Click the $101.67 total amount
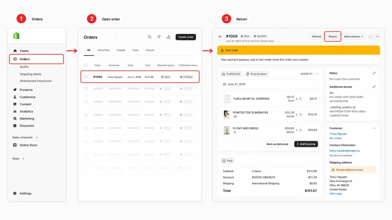The width and height of the screenshot is (392, 220). point(311,191)
